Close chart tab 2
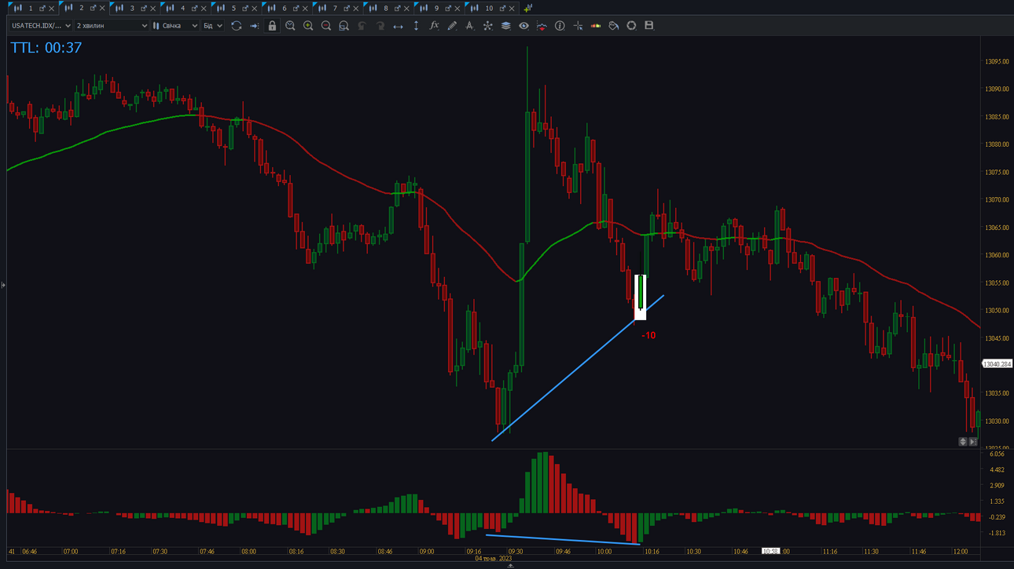Screen dimensions: 1014x569 coord(102,8)
